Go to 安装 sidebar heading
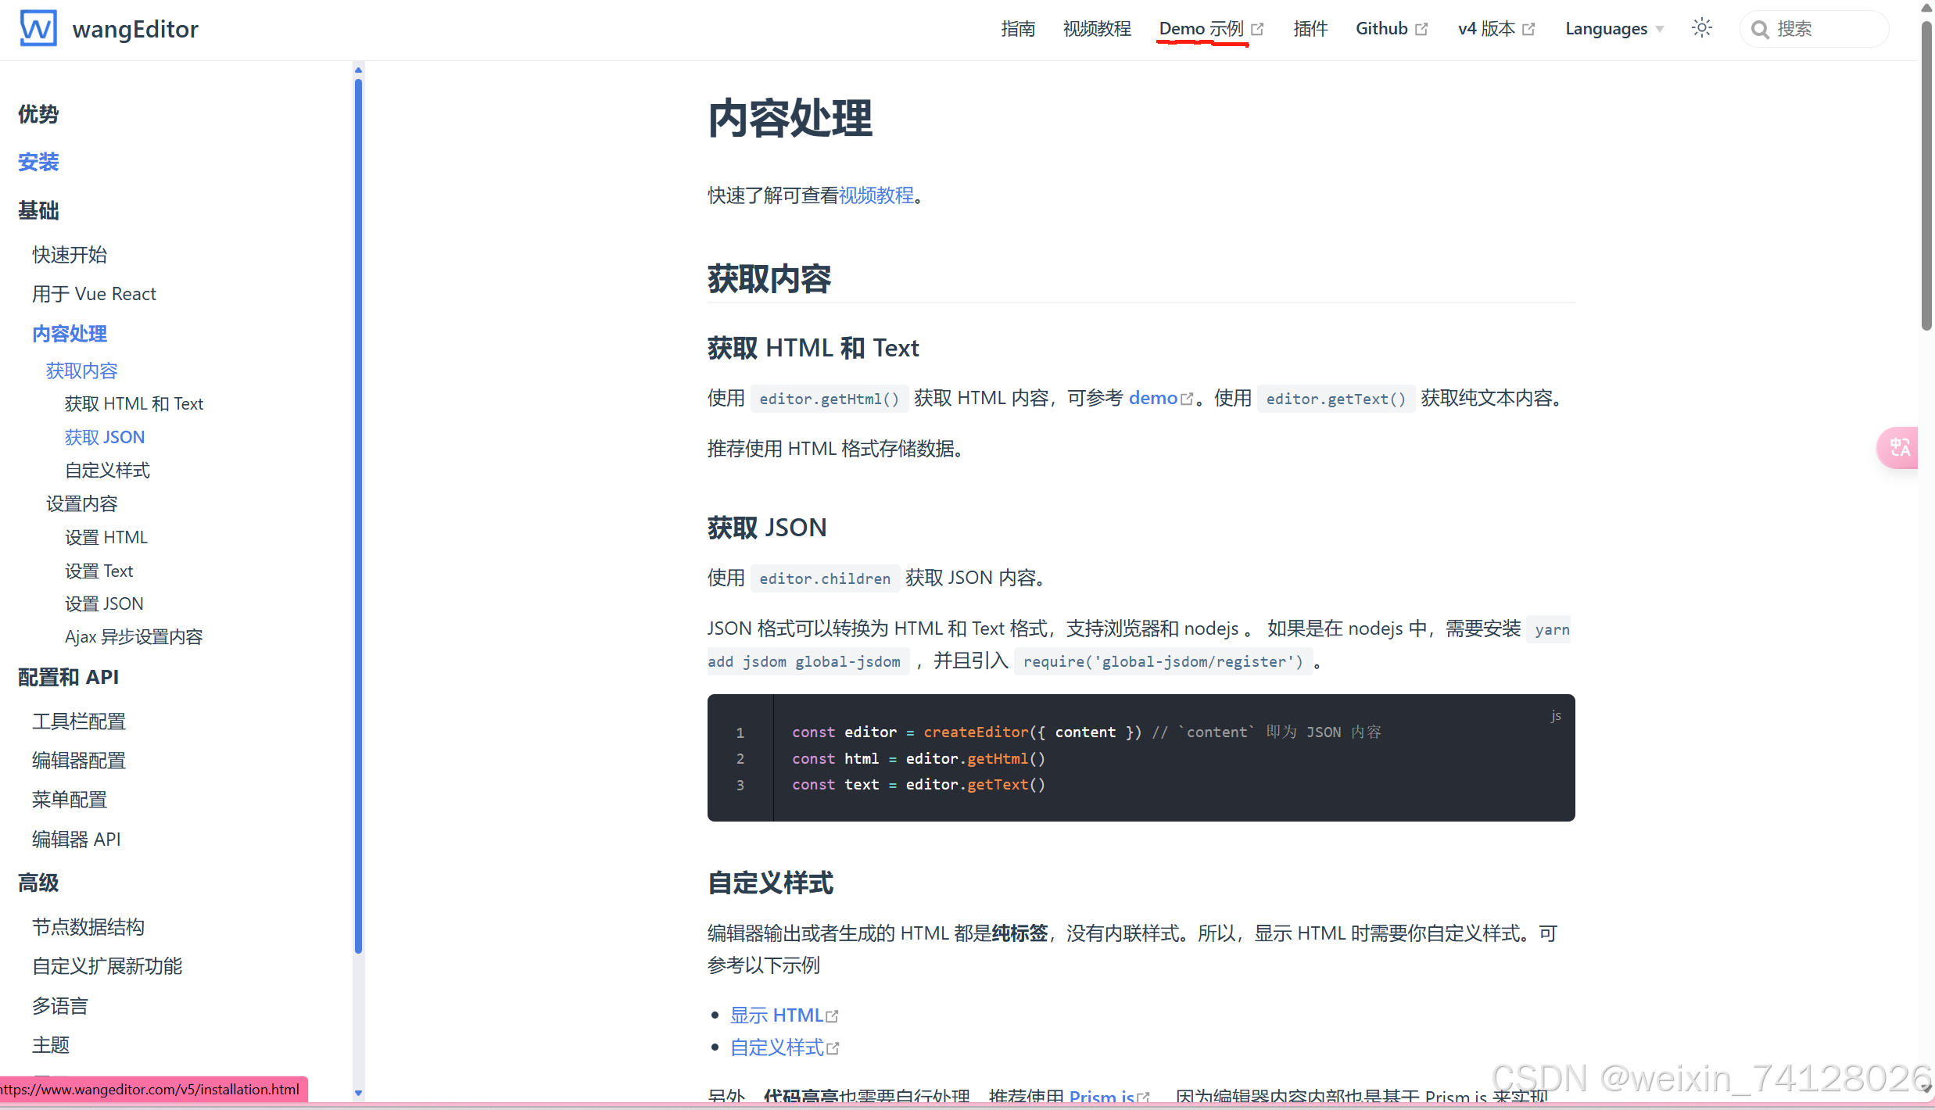The image size is (1935, 1110). [x=38, y=162]
